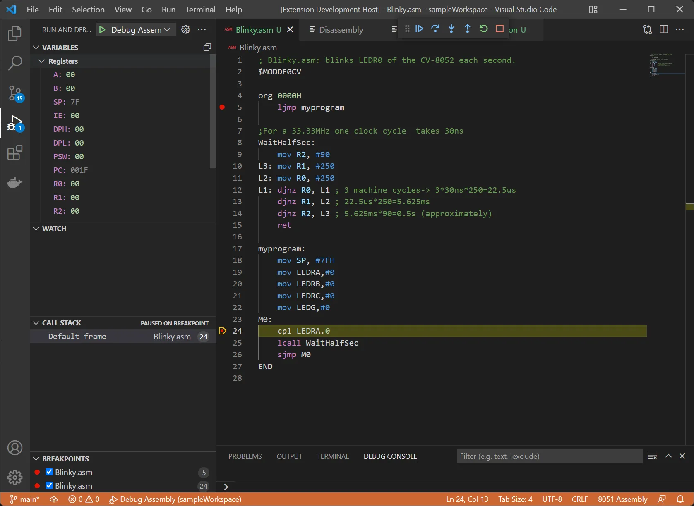Grab the debug toolbar drag handle

(x=407, y=29)
